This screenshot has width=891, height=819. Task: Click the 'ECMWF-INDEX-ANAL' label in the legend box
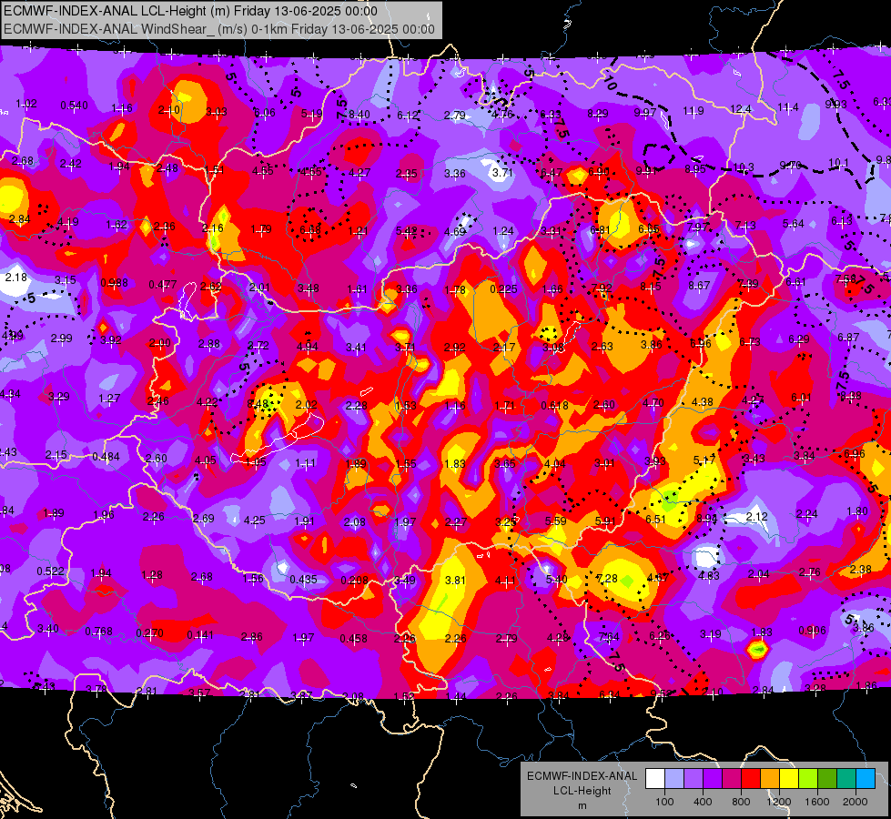(x=582, y=776)
